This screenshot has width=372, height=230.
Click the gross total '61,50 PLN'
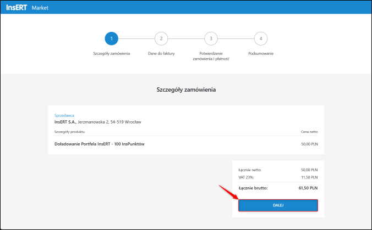[x=308, y=188]
